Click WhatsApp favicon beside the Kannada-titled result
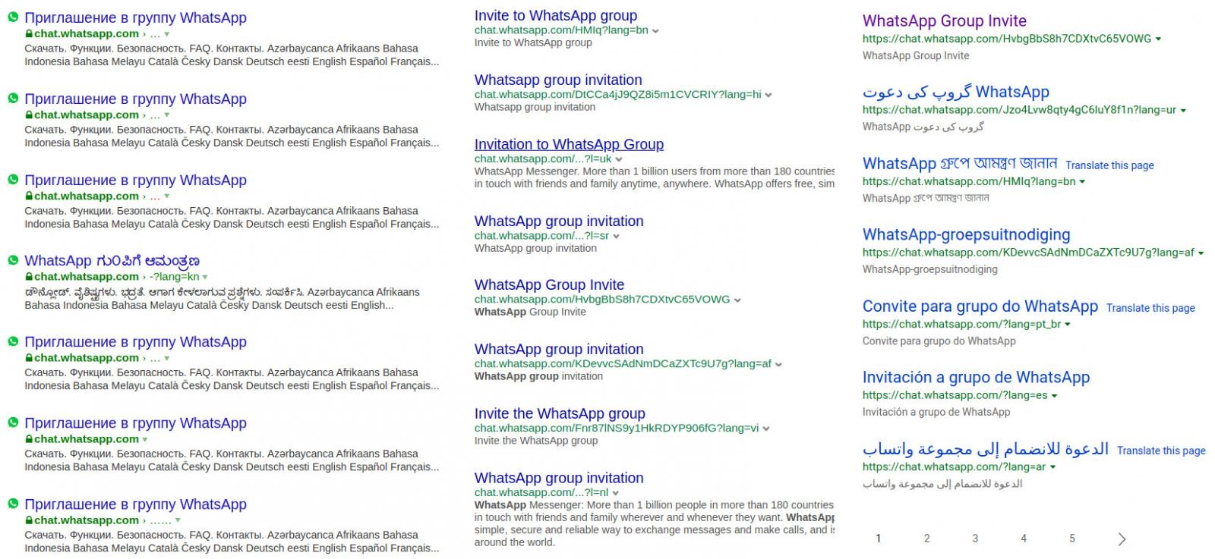1215x559 pixels. (x=13, y=260)
